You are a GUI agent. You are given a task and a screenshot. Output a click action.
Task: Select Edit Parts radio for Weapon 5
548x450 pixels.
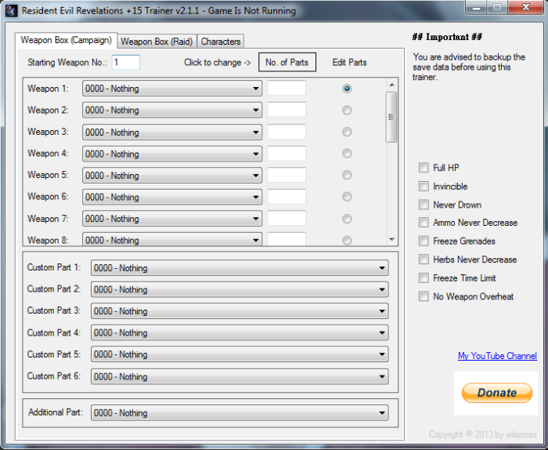tap(347, 175)
